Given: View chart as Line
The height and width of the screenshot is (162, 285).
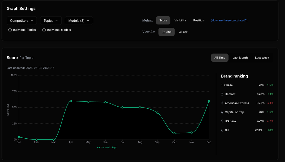Looking at the screenshot, I should click(x=166, y=32).
